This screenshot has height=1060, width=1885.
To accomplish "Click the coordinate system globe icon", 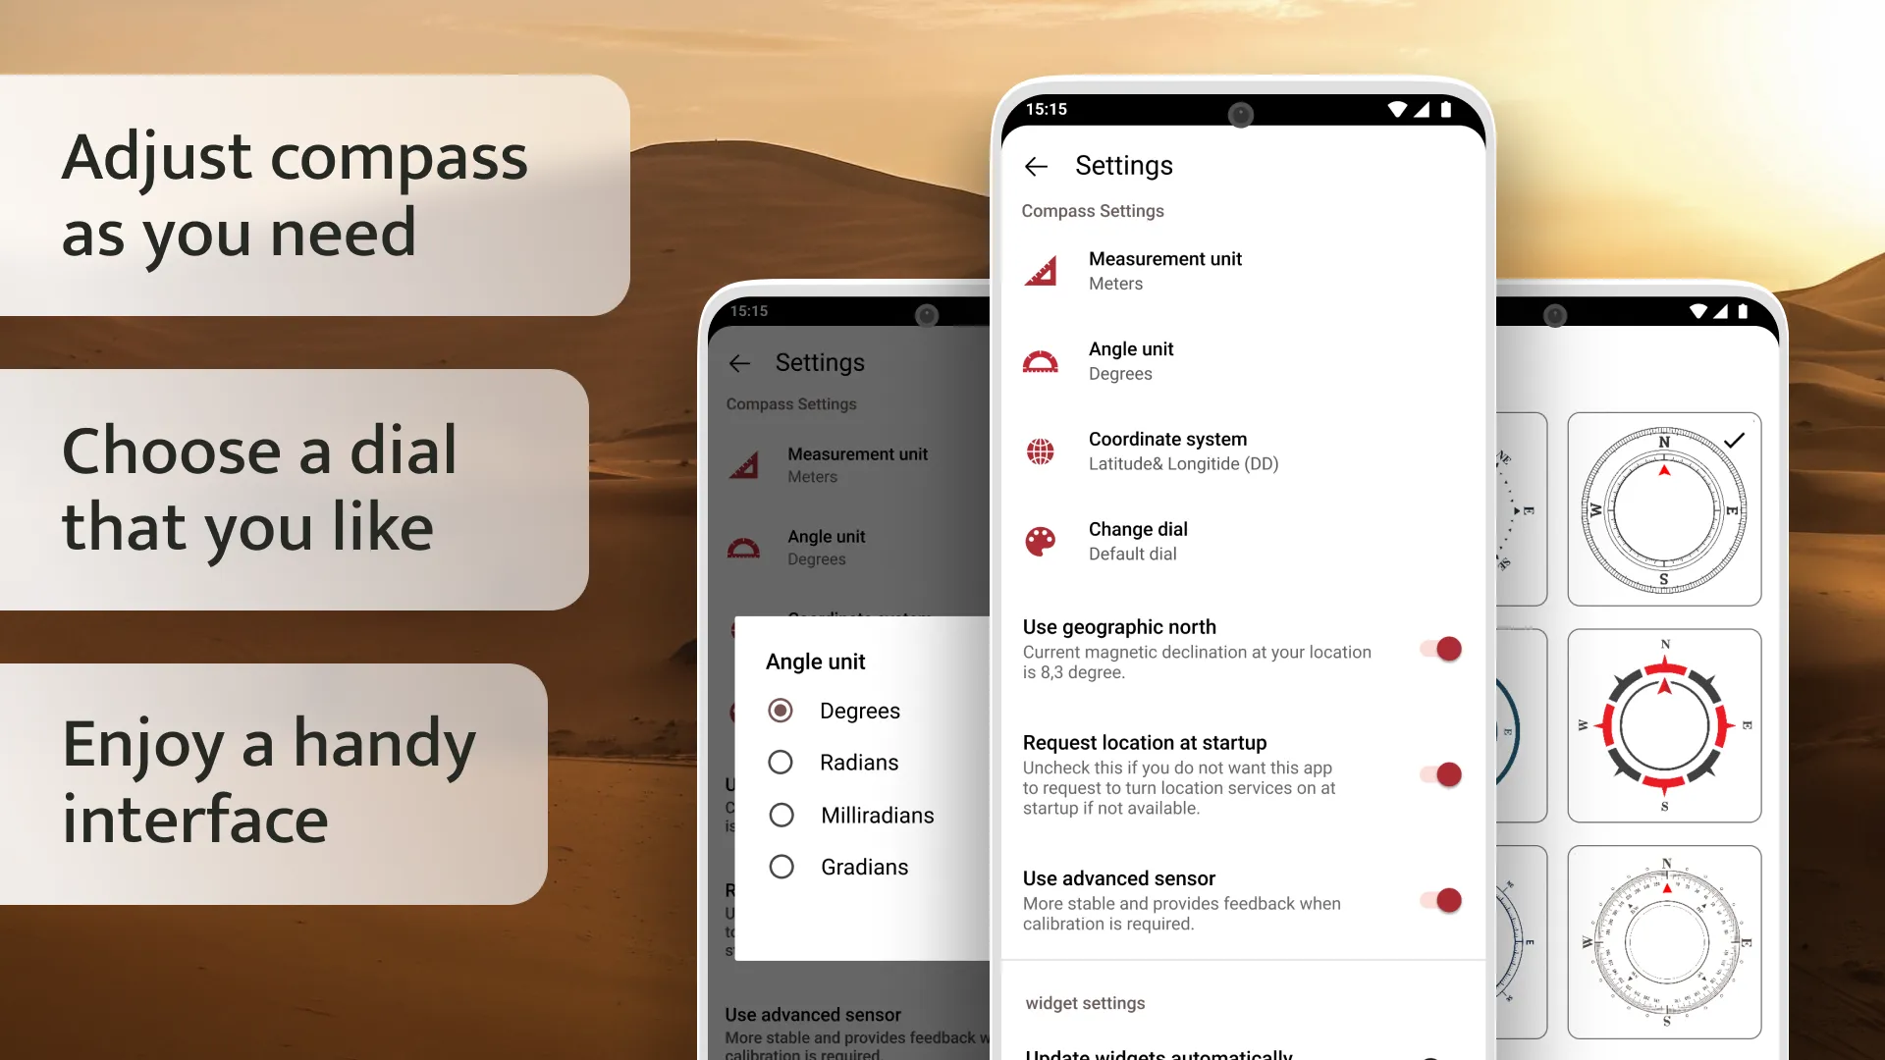I will coord(1043,450).
